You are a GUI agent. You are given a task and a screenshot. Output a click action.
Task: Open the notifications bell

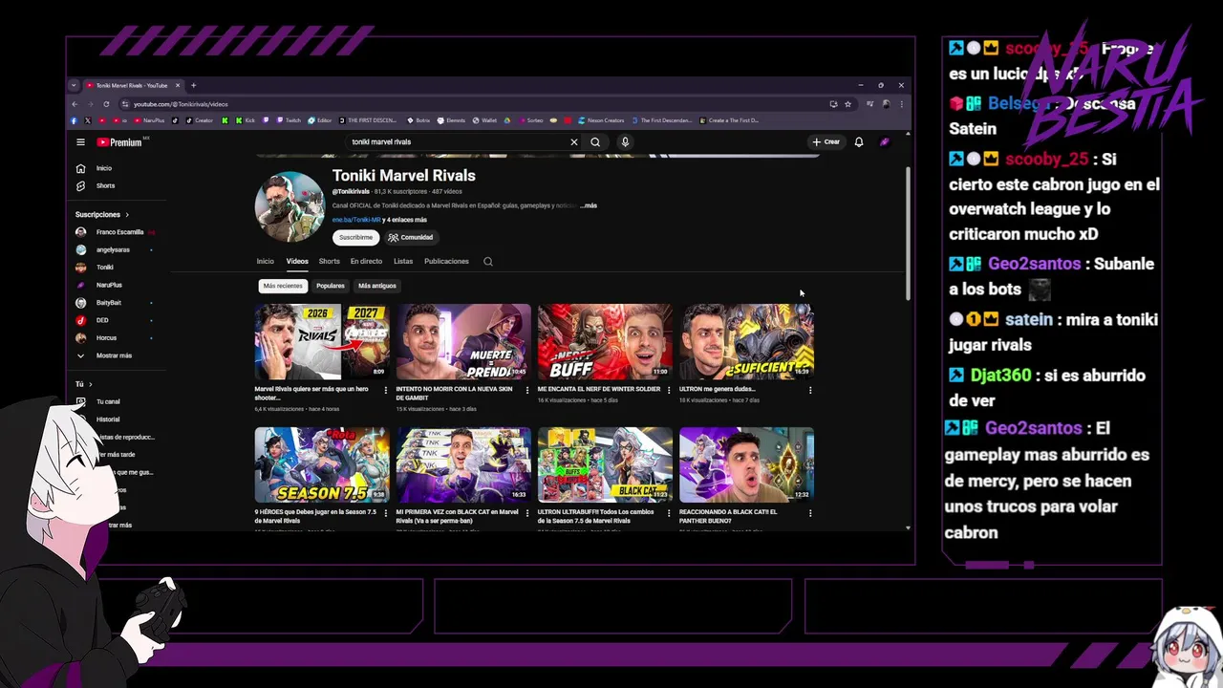point(859,141)
